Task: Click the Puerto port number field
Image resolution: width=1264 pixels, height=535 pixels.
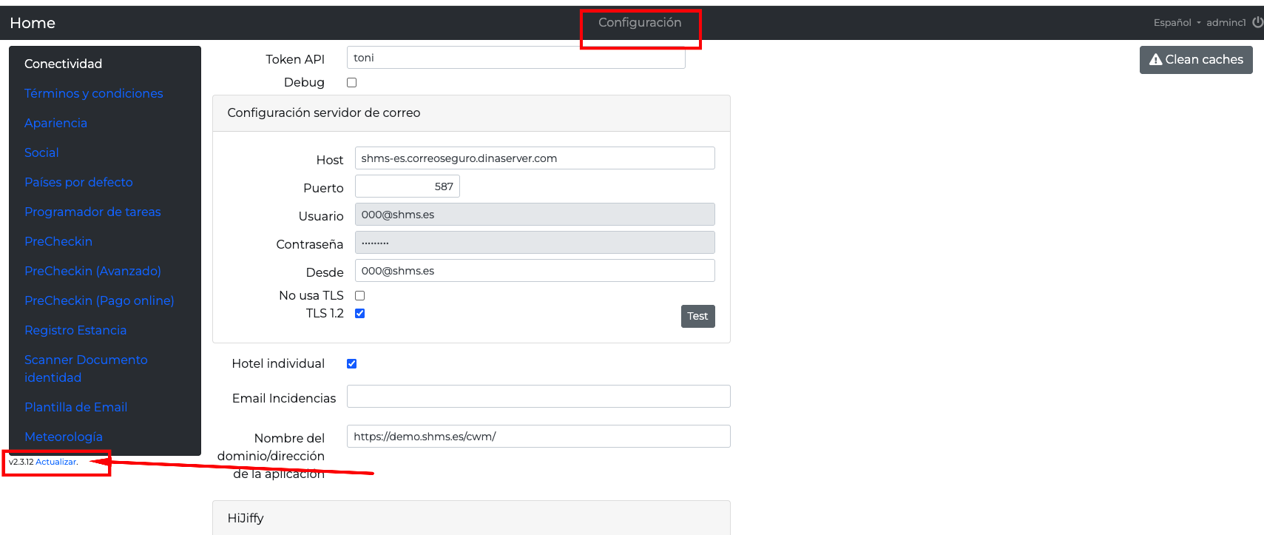Action: 407,186
